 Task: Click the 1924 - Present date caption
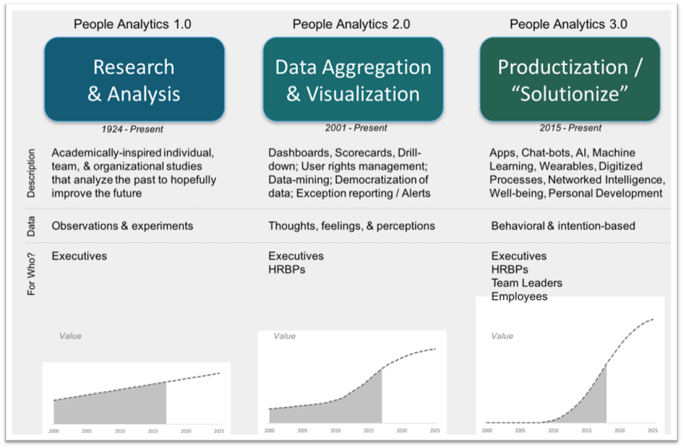132,129
